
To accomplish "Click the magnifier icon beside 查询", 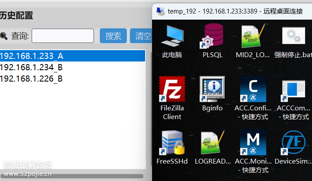I will coord(3,36).
